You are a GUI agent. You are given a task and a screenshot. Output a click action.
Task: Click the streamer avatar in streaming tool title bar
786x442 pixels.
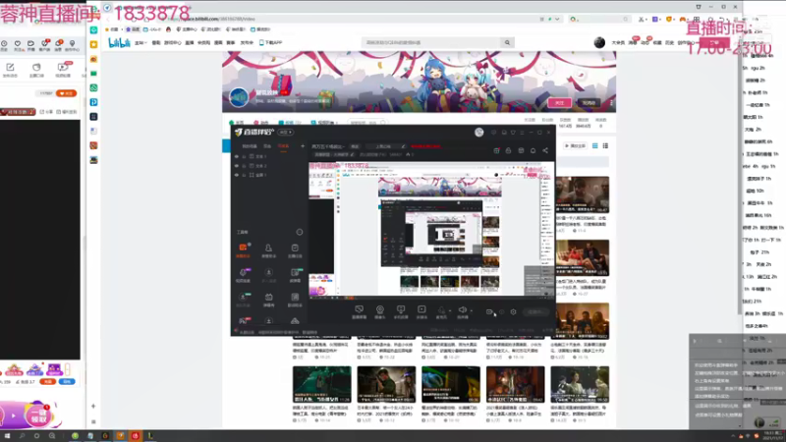point(479,133)
